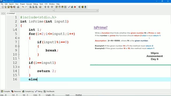Click the Modified status bar indicator
The width and height of the screenshot is (171, 96).
(79, 95)
